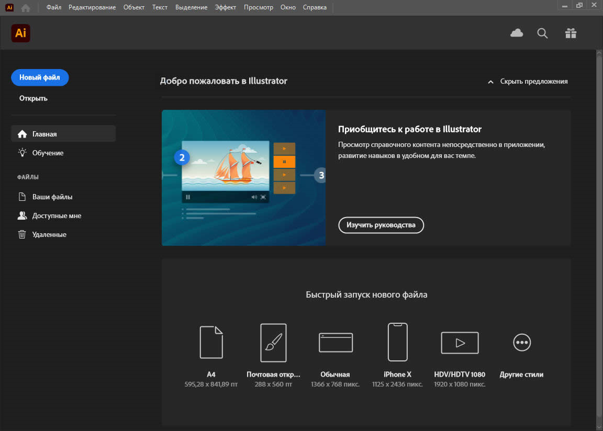Select the HDV/HDTV 1080 video preset icon

coord(459,343)
